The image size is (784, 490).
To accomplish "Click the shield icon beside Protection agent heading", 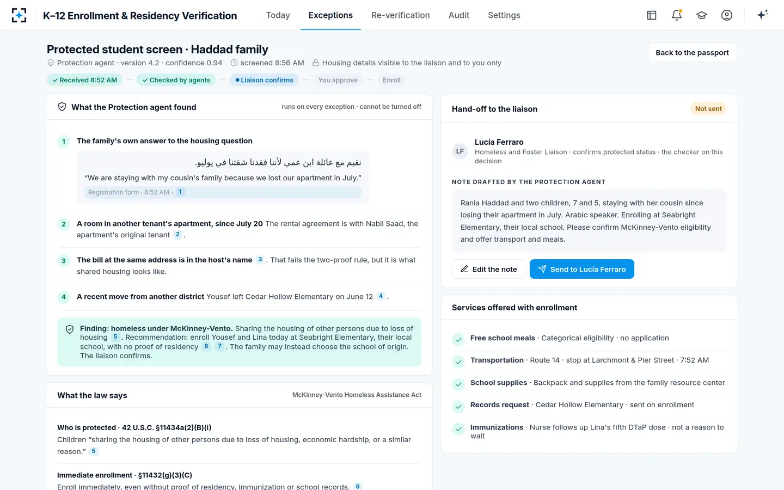I will click(x=62, y=107).
